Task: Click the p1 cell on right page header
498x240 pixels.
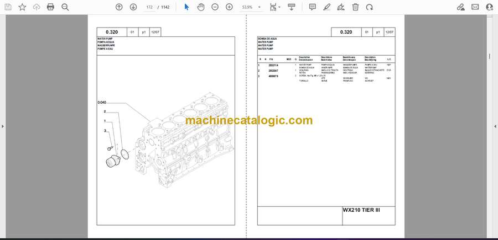Action: (x=378, y=32)
